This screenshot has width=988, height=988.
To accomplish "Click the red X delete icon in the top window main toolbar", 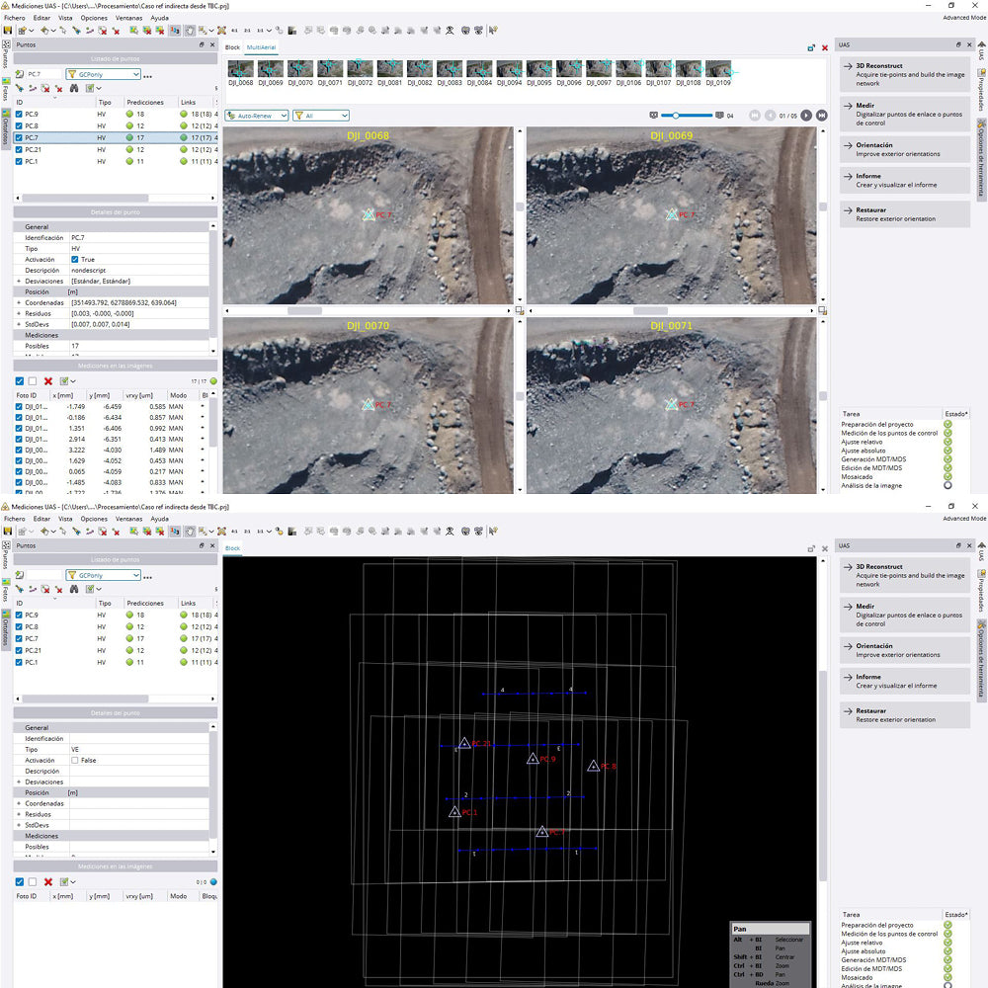I will pos(116,31).
